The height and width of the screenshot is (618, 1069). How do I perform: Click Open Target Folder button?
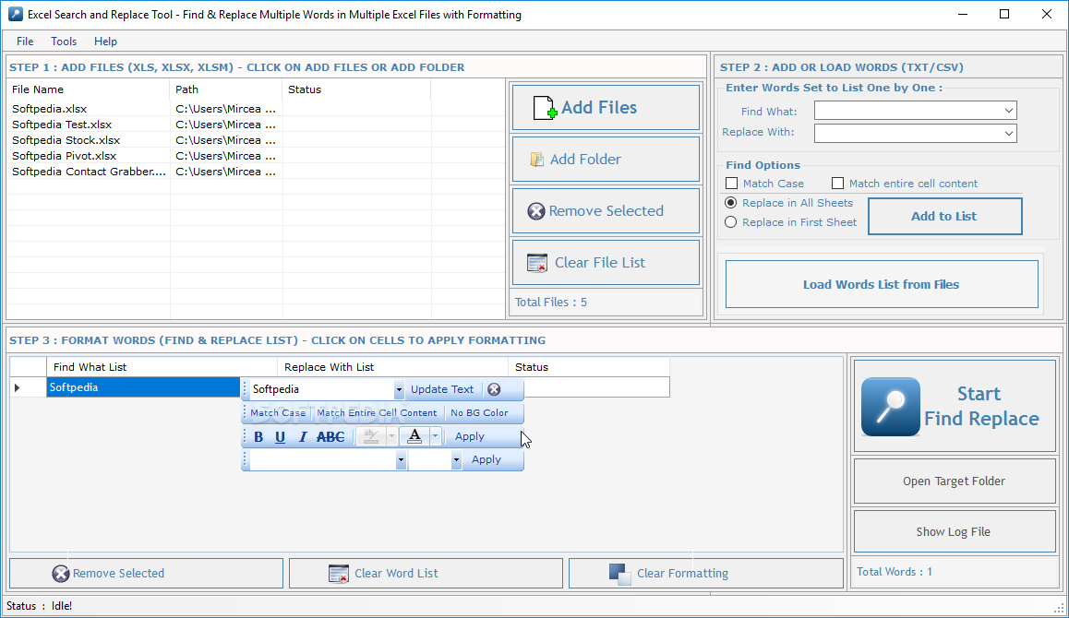(955, 481)
